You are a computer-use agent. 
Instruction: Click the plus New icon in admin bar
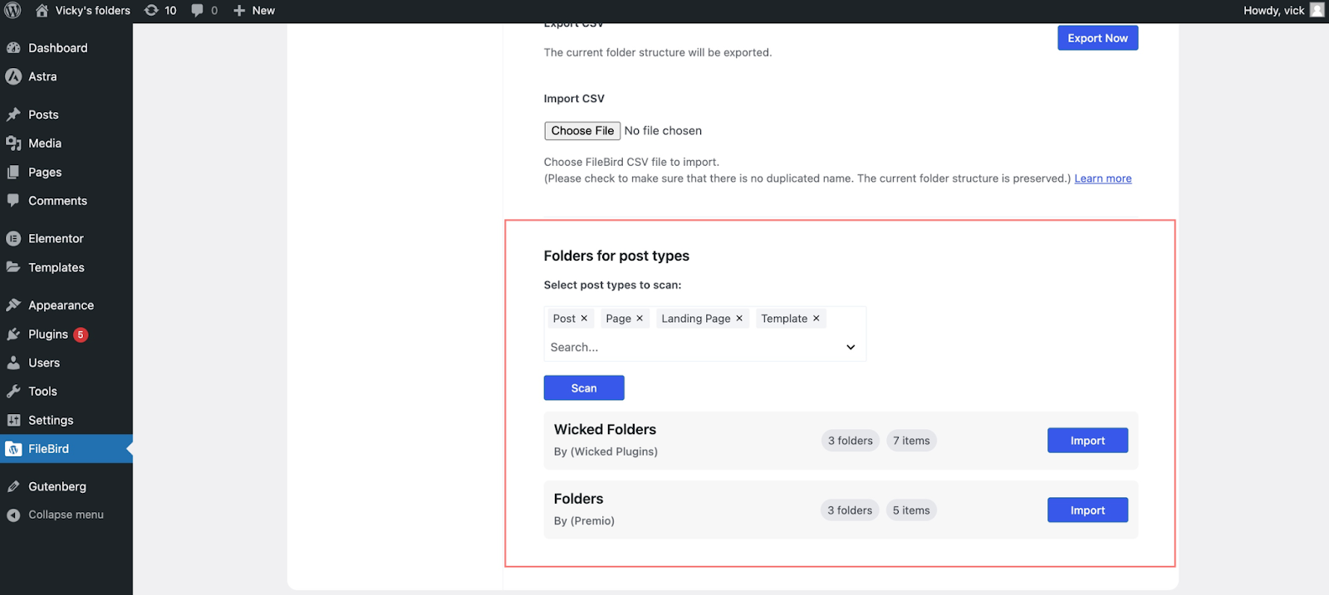tap(239, 11)
